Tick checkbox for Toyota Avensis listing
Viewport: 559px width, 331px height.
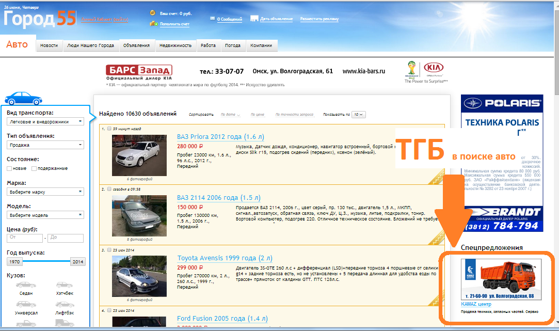[109, 250]
